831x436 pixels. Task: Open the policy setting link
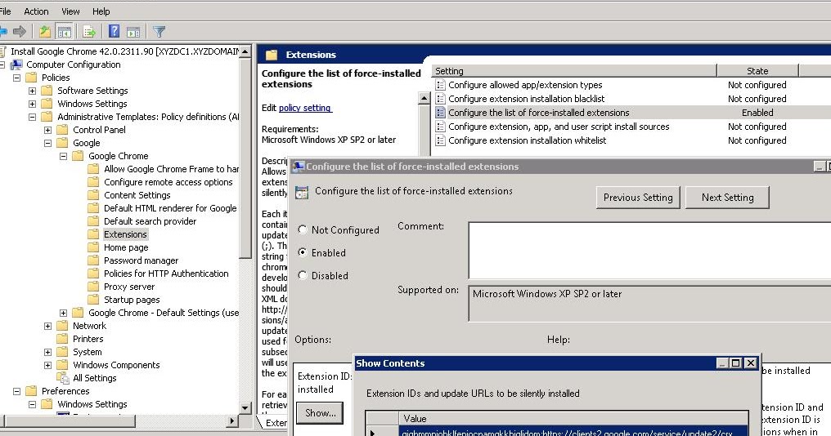pyautogui.click(x=305, y=108)
